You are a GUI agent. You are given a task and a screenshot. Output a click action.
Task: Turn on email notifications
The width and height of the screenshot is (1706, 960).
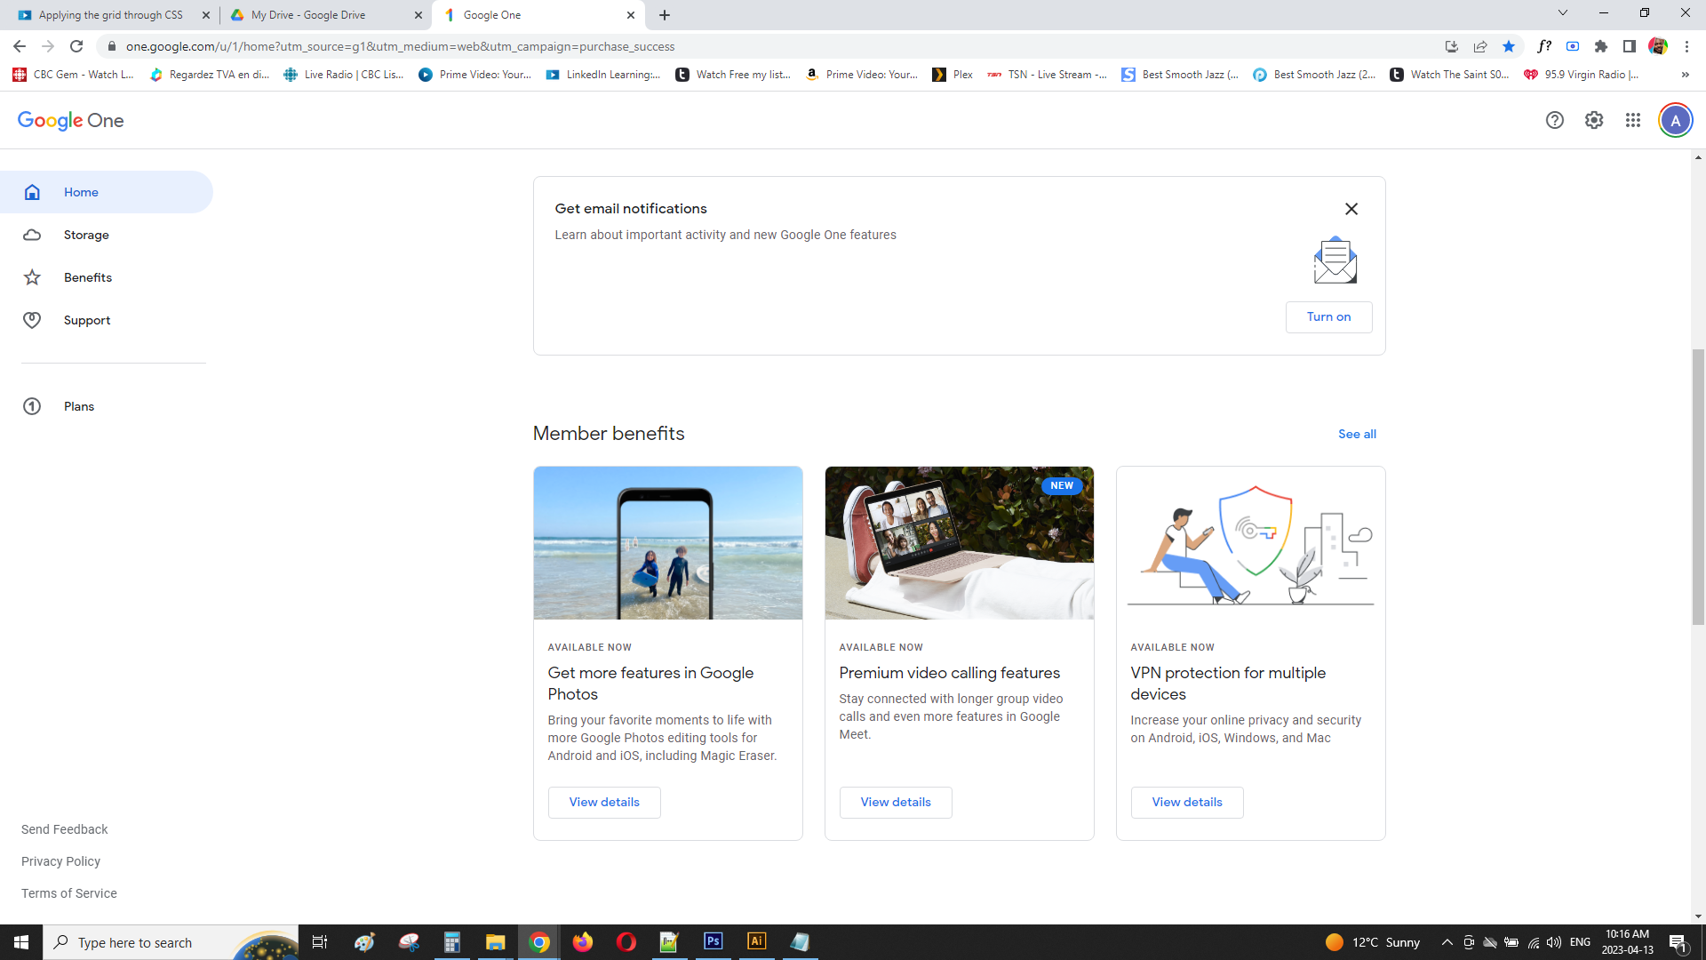pyautogui.click(x=1328, y=317)
